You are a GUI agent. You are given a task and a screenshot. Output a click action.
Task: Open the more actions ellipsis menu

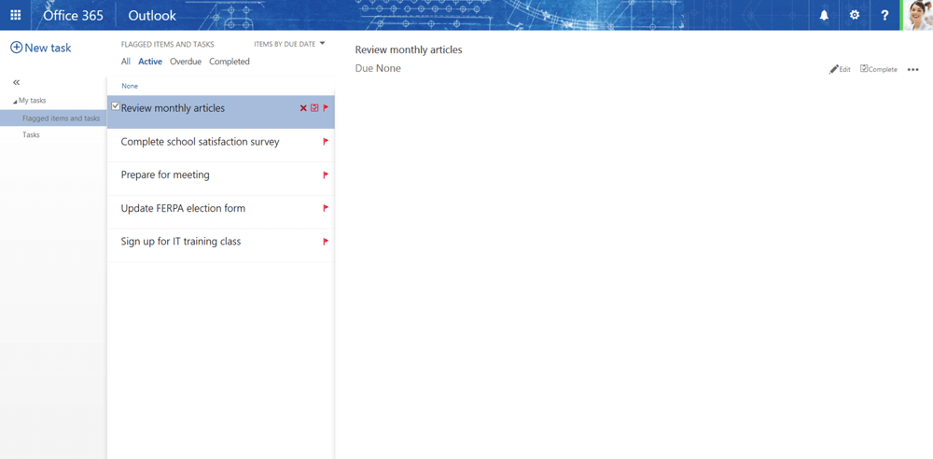click(x=912, y=70)
